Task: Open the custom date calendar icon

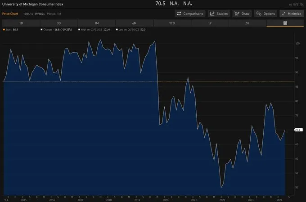Action: (285, 23)
